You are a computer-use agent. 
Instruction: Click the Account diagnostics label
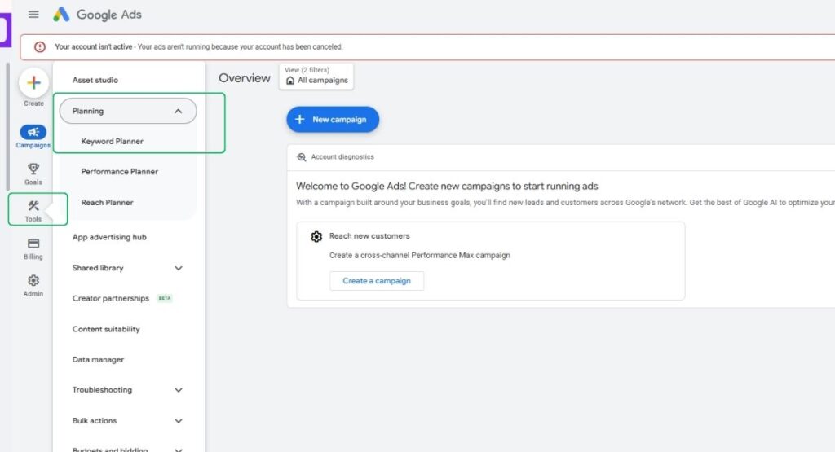(x=342, y=157)
